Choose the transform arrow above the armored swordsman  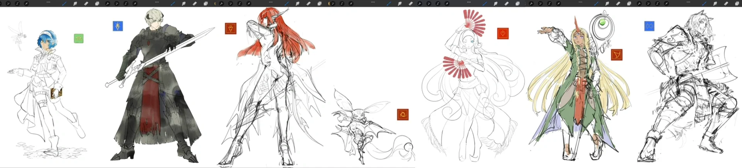[135, 3]
